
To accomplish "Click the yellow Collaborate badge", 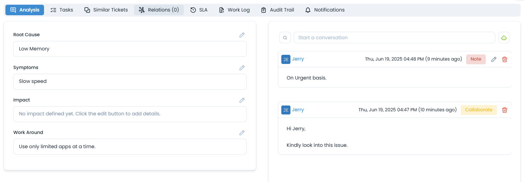I will (x=478, y=110).
